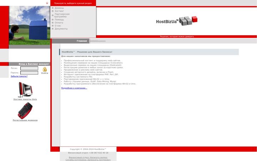This screenshot has width=257, height=161.
Task: Click 'Профессиональный хостинг и поддержку web-сайтов' line
Action: pyautogui.click(x=92, y=60)
